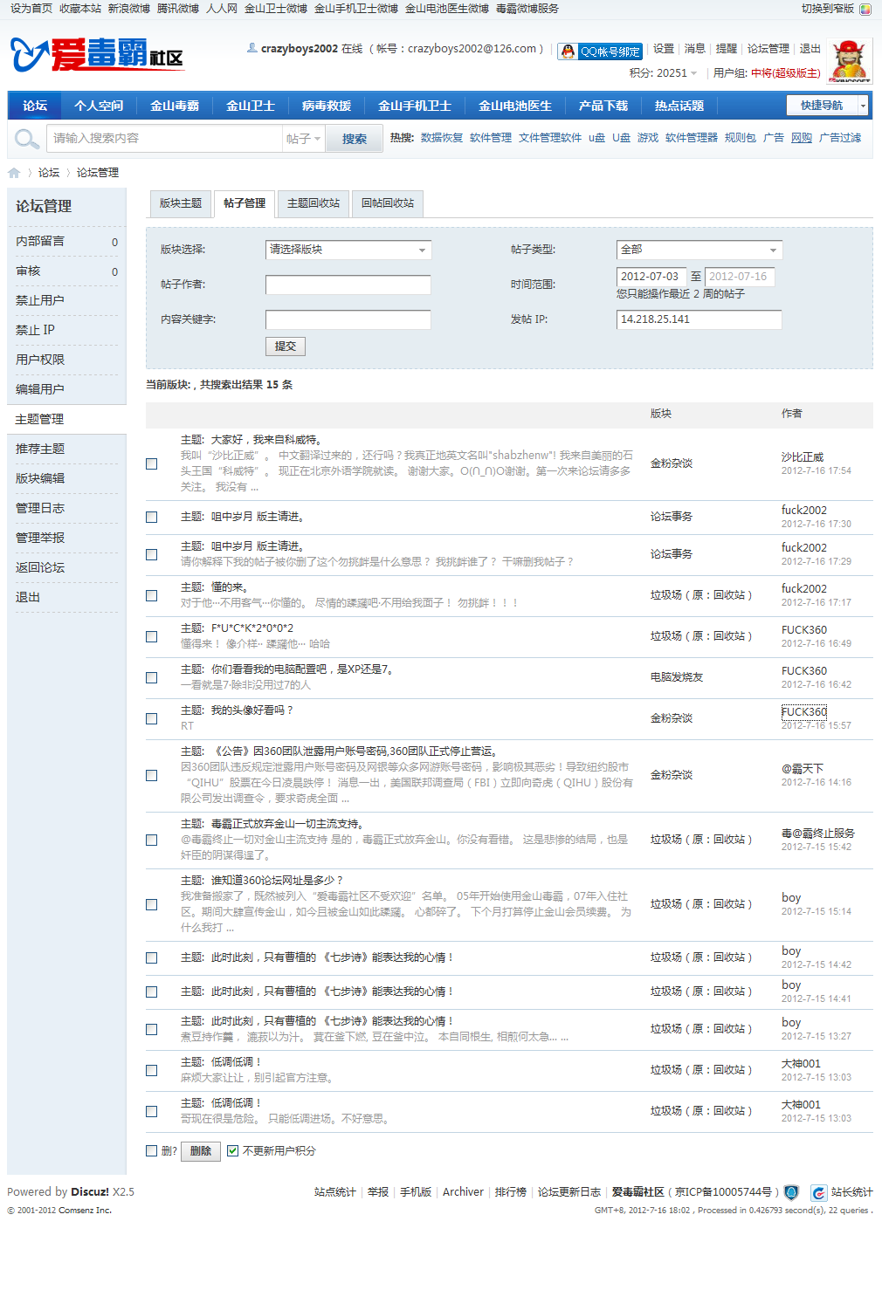Enable the 删? delete checkbox at bottom

[151, 1151]
